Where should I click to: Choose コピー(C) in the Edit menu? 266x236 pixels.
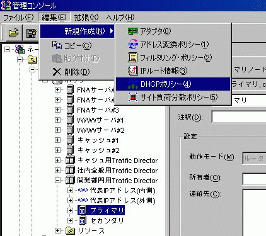(x=78, y=45)
